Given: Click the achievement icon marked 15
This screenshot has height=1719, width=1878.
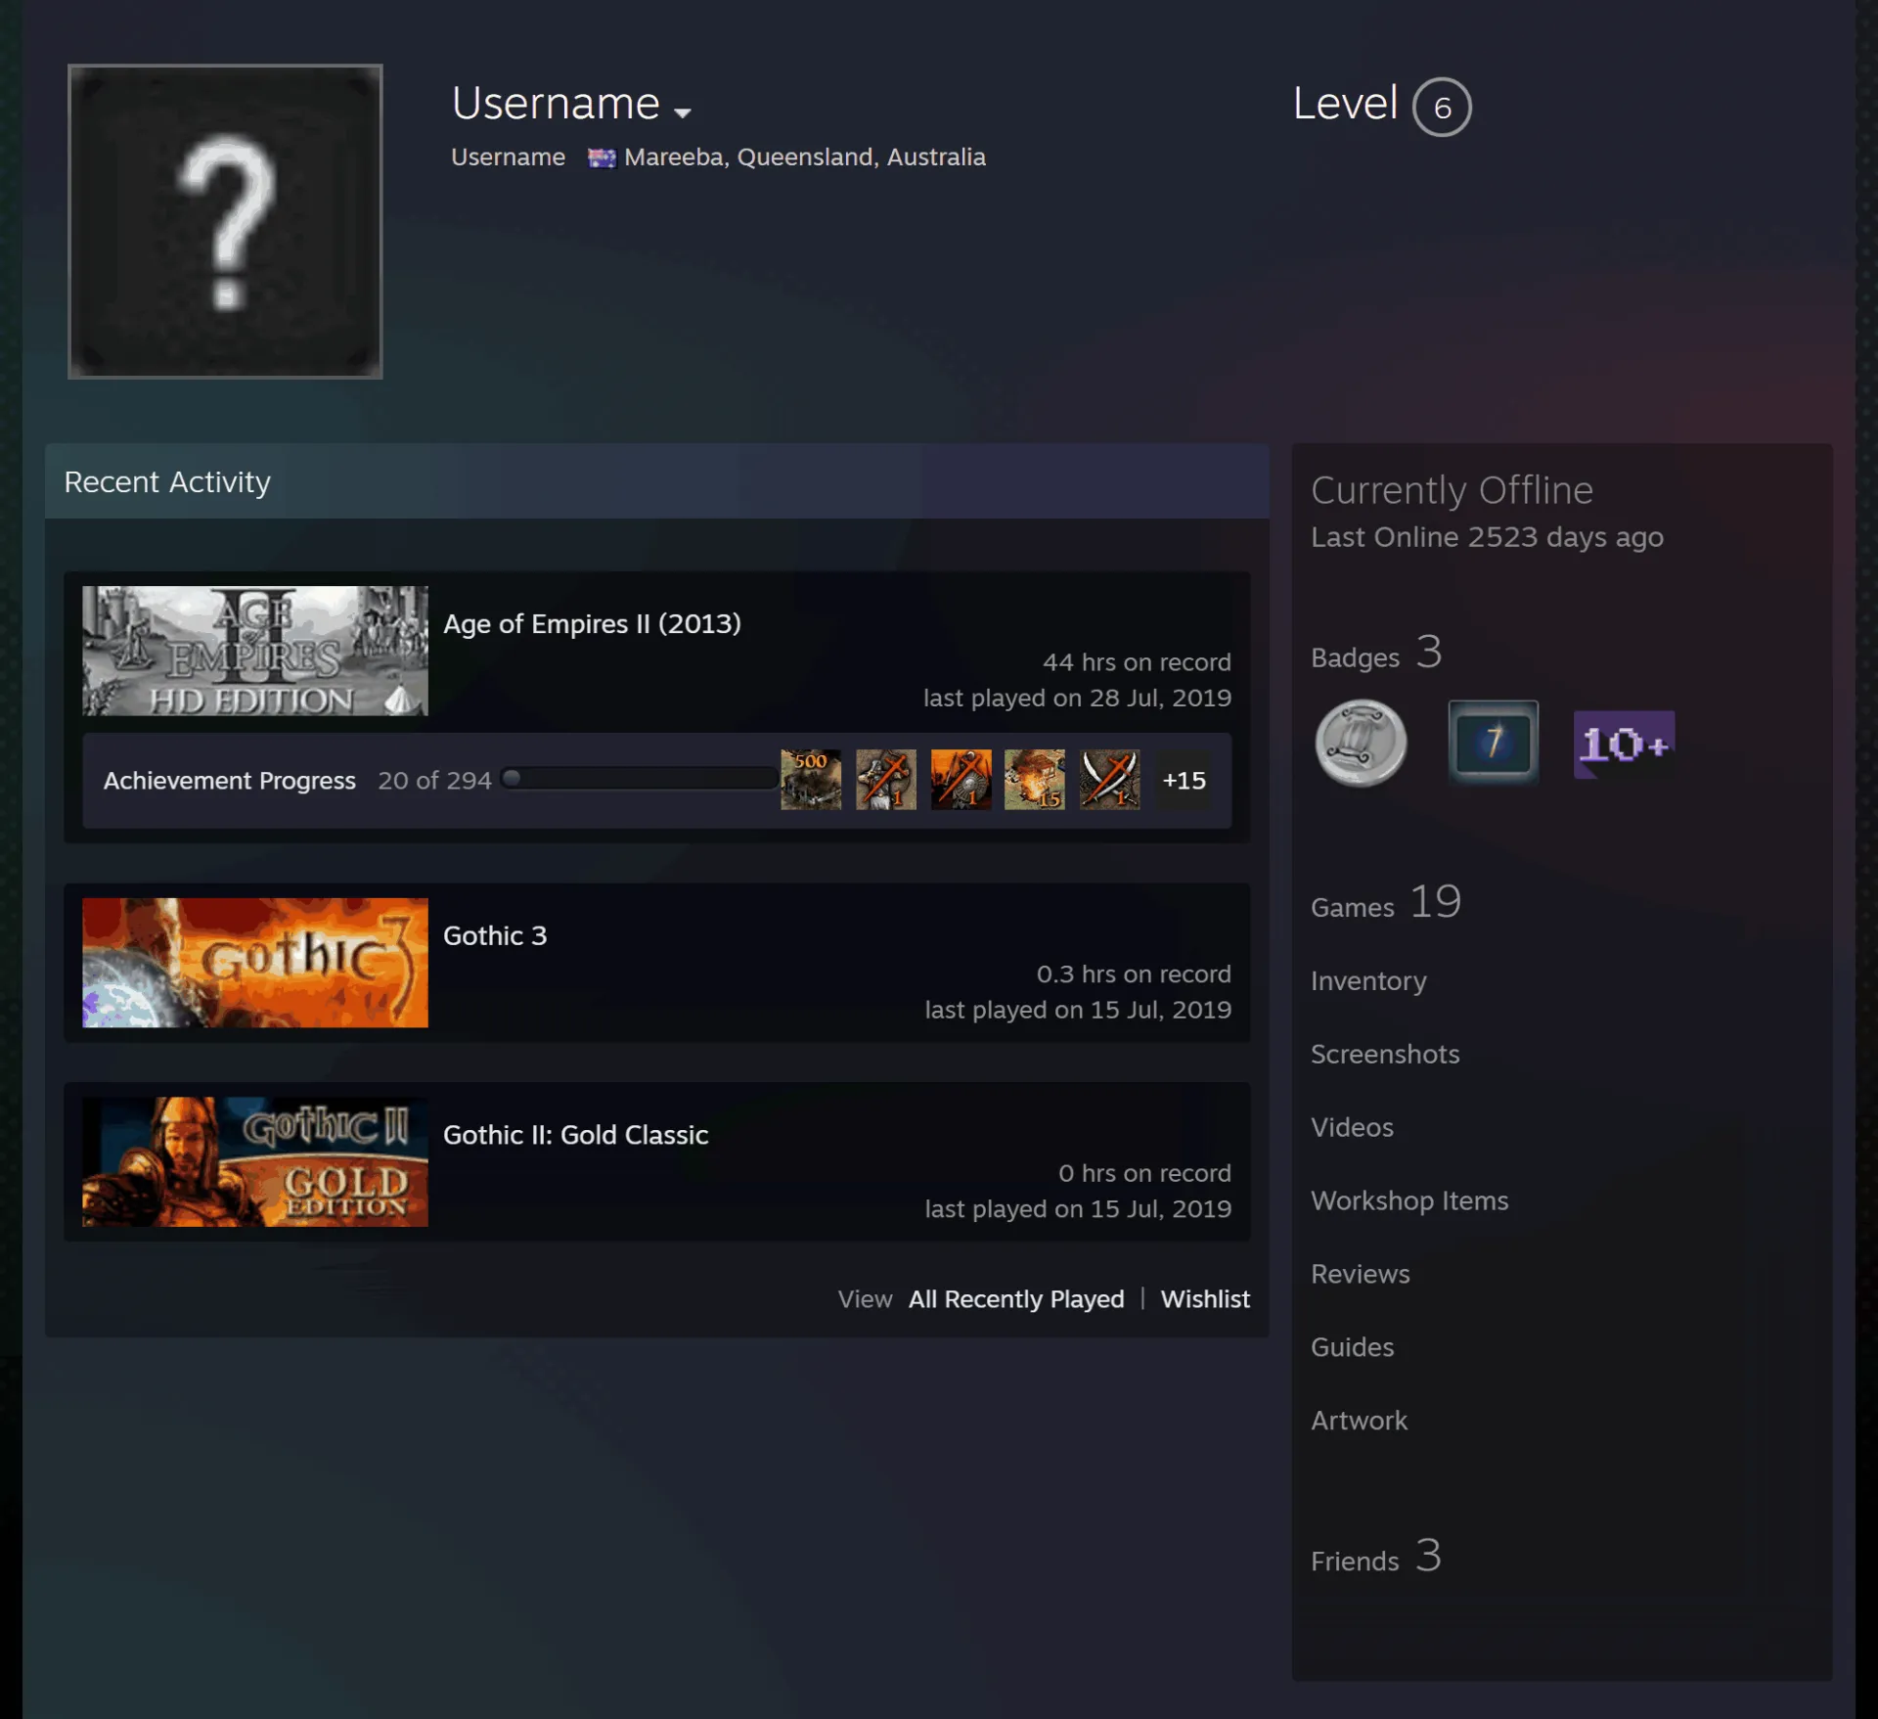Looking at the screenshot, I should tap(1035, 780).
